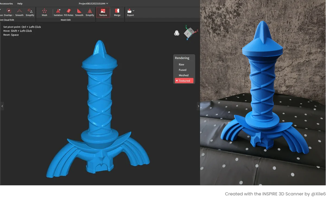Switch rendering mode to Raw
Viewport: 326px width, 197px height.
(181, 64)
